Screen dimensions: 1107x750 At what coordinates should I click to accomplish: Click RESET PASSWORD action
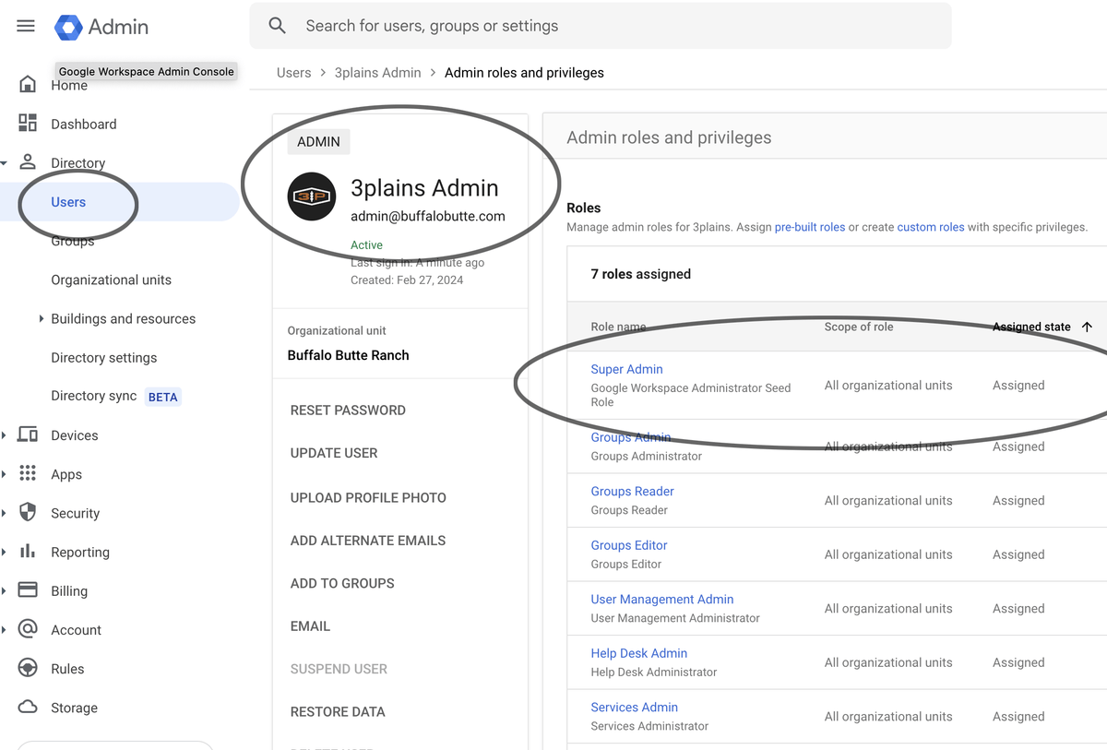pyautogui.click(x=348, y=411)
